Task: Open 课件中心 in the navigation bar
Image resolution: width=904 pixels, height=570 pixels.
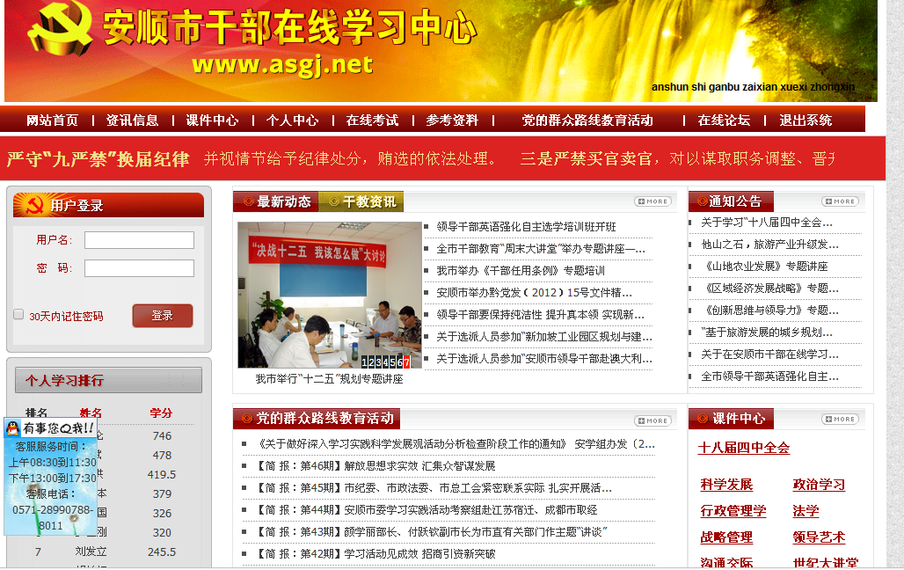Action: tap(212, 121)
